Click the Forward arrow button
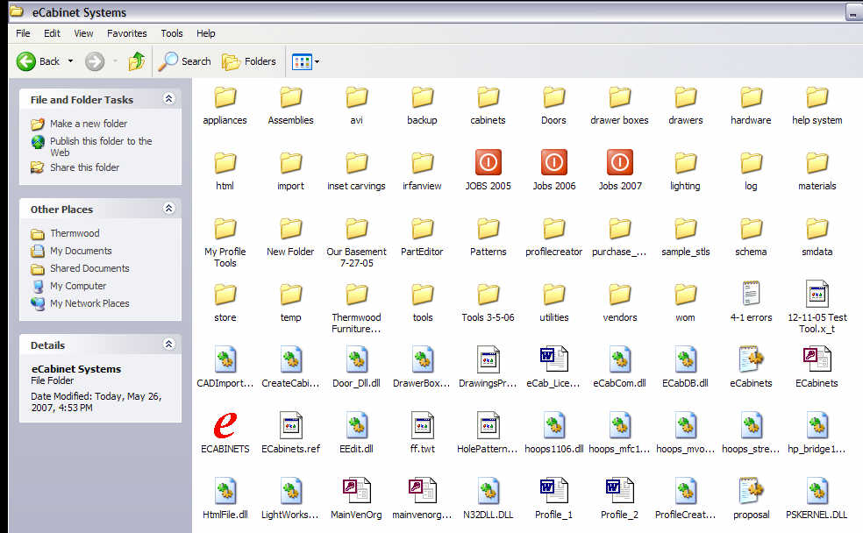Image resolution: width=863 pixels, height=533 pixels. click(x=95, y=61)
